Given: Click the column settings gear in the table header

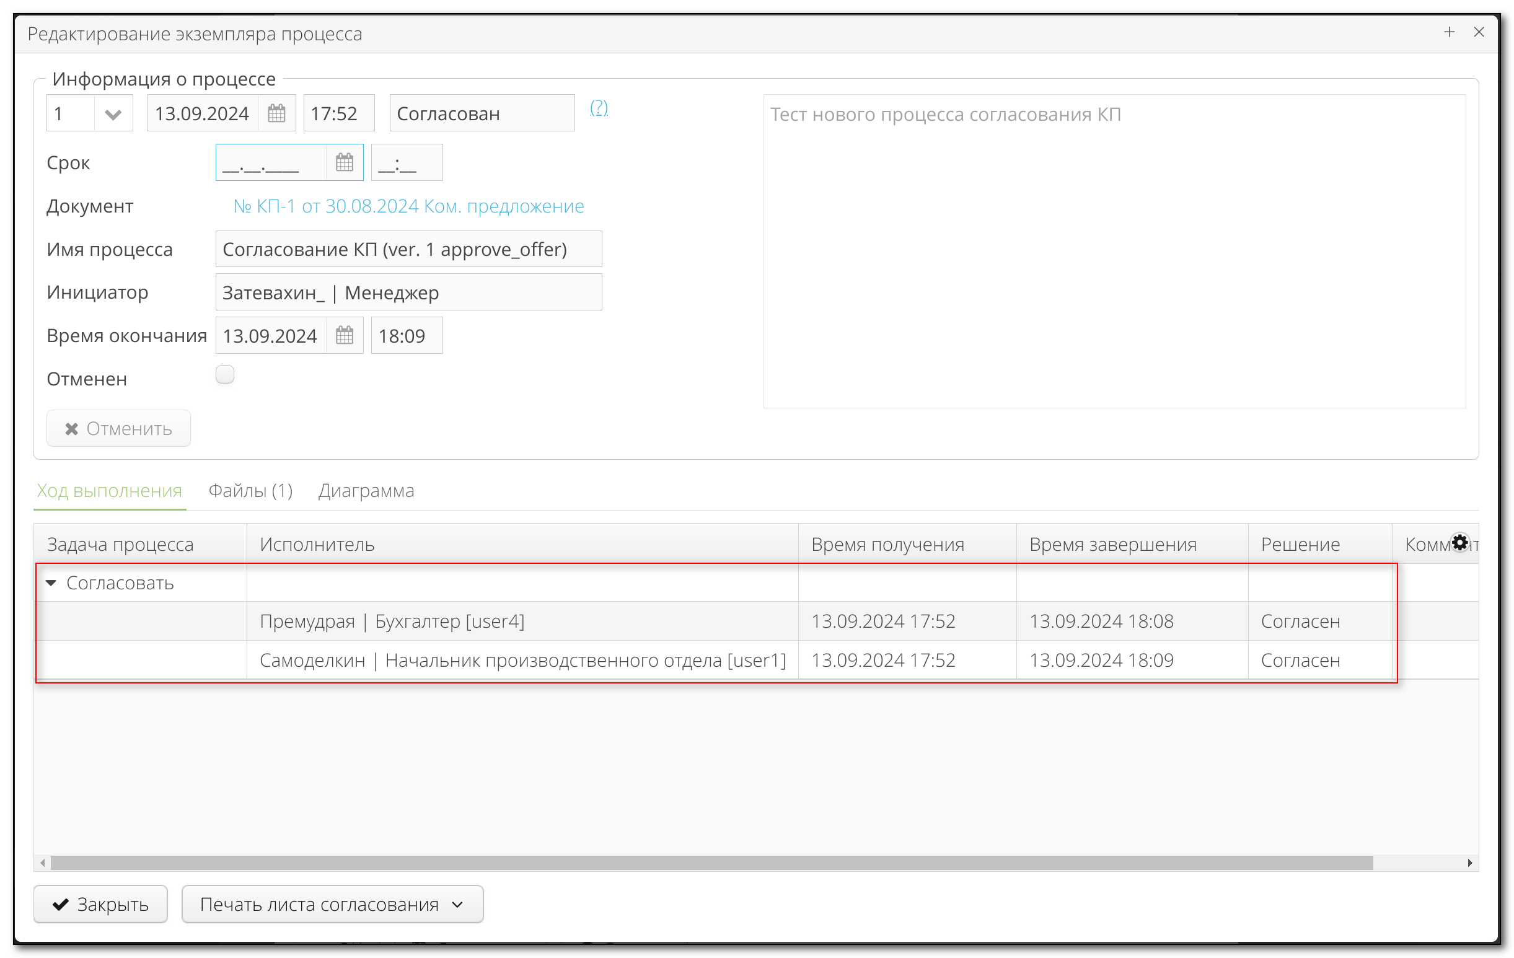Looking at the screenshot, I should (1460, 542).
